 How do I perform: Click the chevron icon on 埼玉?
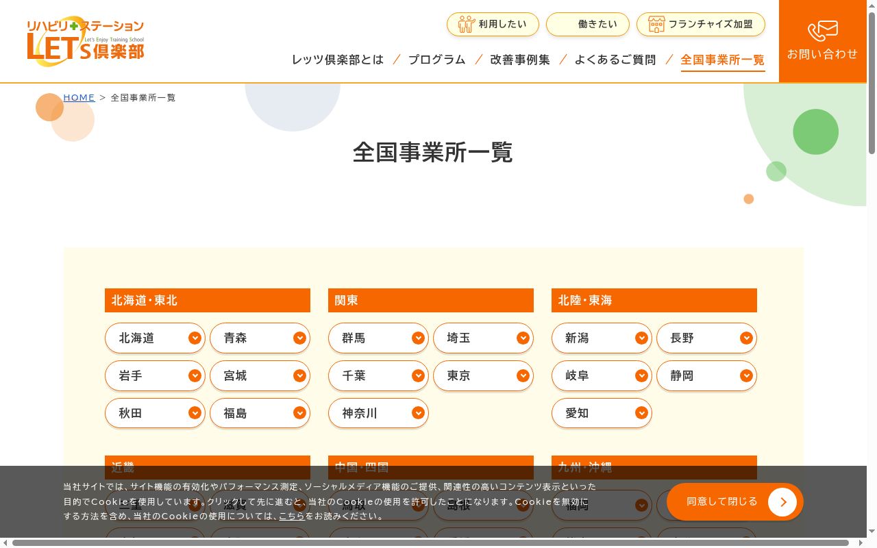523,338
